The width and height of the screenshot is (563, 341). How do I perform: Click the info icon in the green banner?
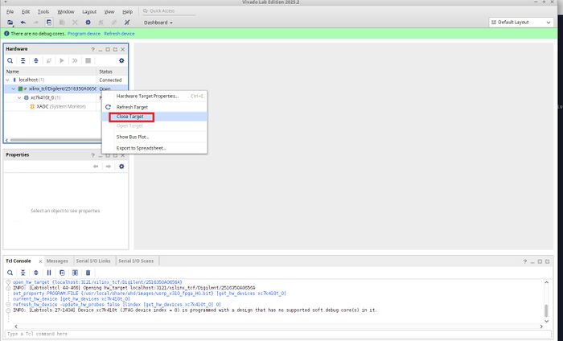pyautogui.click(x=6, y=34)
